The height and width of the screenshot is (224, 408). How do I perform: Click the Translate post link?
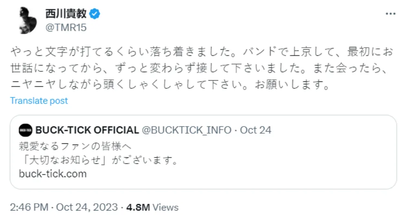(39, 101)
